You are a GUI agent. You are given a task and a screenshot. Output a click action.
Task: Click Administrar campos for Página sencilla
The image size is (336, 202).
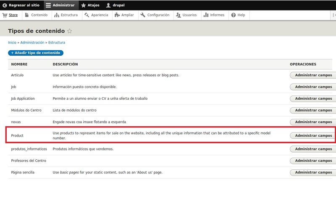[x=313, y=172]
